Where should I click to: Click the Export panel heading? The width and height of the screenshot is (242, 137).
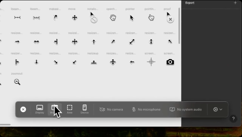coord(190,3)
